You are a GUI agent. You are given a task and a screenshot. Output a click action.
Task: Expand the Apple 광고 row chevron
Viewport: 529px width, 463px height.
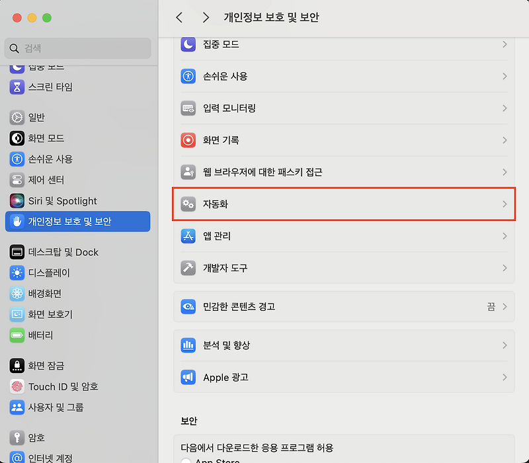pos(505,377)
